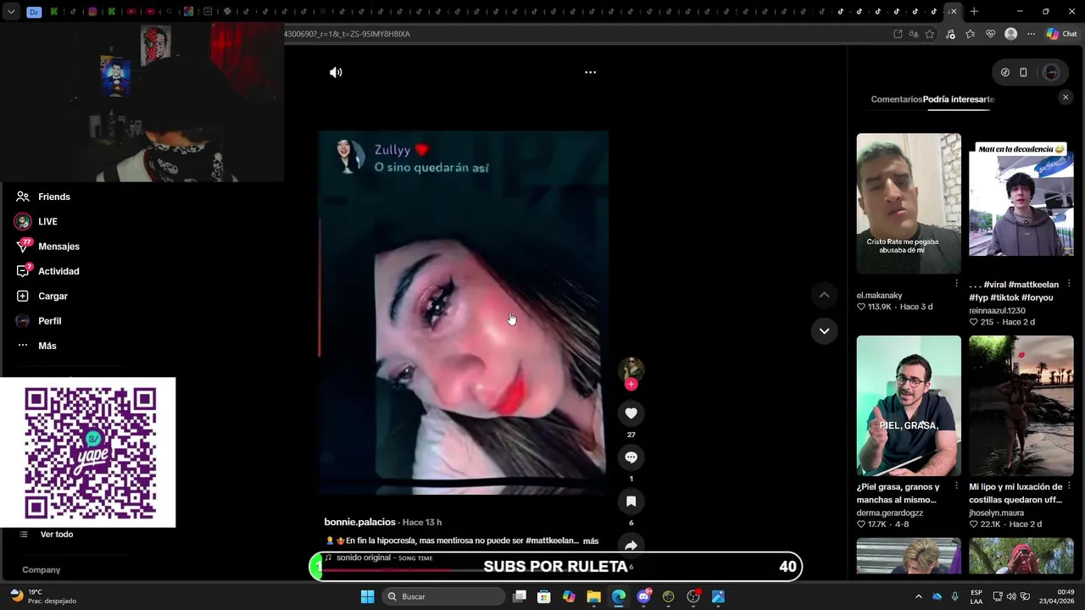
Task: Go to the previous video
Action: coord(824,295)
